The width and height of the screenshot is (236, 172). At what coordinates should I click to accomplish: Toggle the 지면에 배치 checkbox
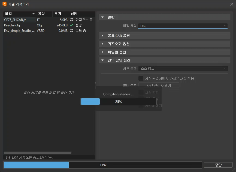tap(141, 106)
